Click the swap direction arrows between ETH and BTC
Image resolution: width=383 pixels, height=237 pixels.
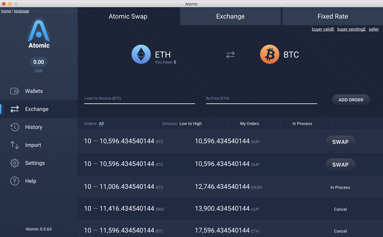tap(230, 54)
